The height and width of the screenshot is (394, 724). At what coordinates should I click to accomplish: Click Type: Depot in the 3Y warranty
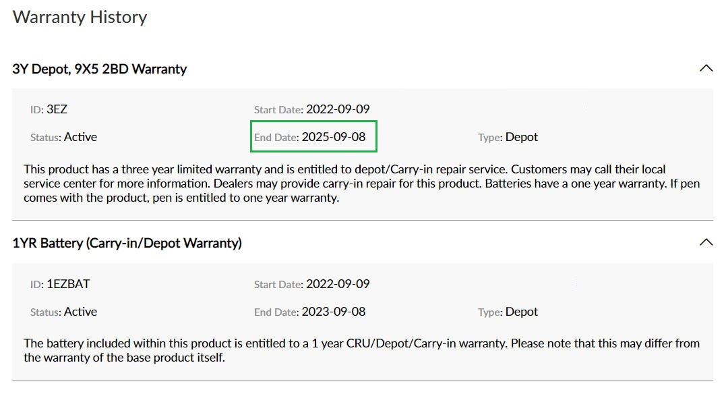pyautogui.click(x=508, y=137)
